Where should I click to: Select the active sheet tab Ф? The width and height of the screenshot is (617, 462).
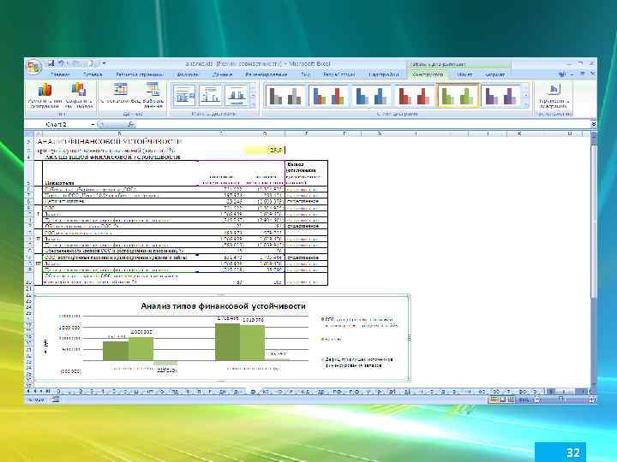[253, 392]
